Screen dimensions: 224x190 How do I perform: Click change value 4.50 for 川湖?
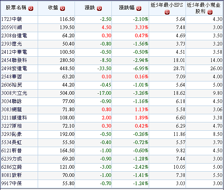click(x=106, y=27)
